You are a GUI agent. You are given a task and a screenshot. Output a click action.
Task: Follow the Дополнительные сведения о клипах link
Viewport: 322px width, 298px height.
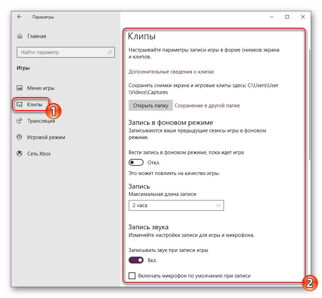171,72
